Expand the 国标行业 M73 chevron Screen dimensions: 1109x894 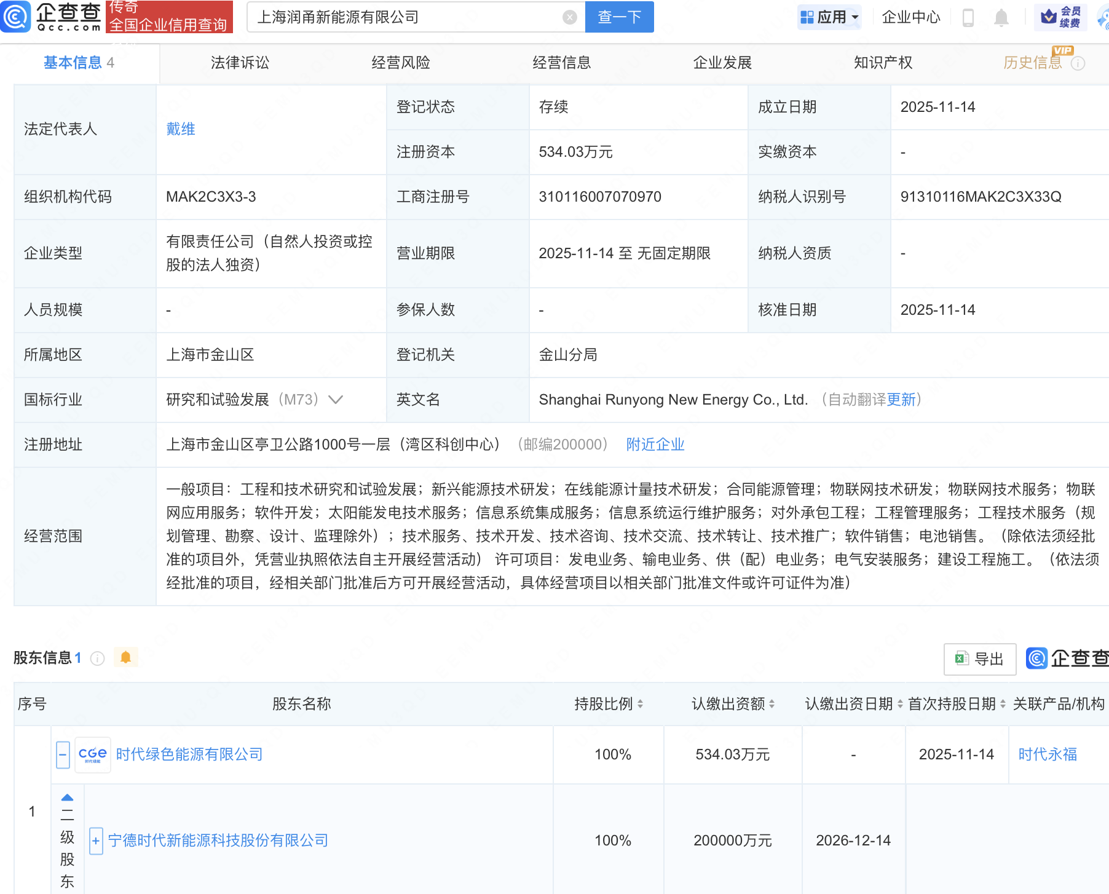[x=336, y=400]
